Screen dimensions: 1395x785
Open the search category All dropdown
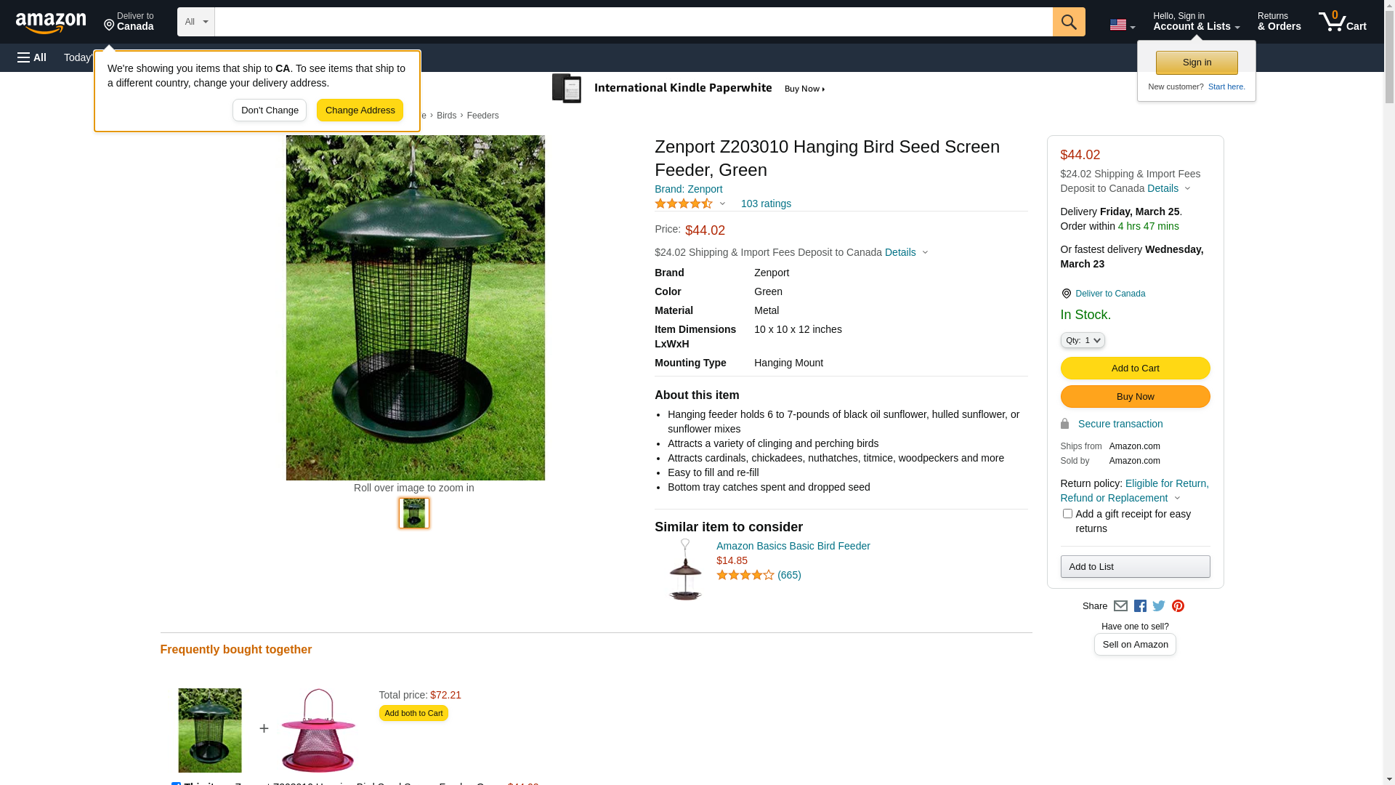196,22
